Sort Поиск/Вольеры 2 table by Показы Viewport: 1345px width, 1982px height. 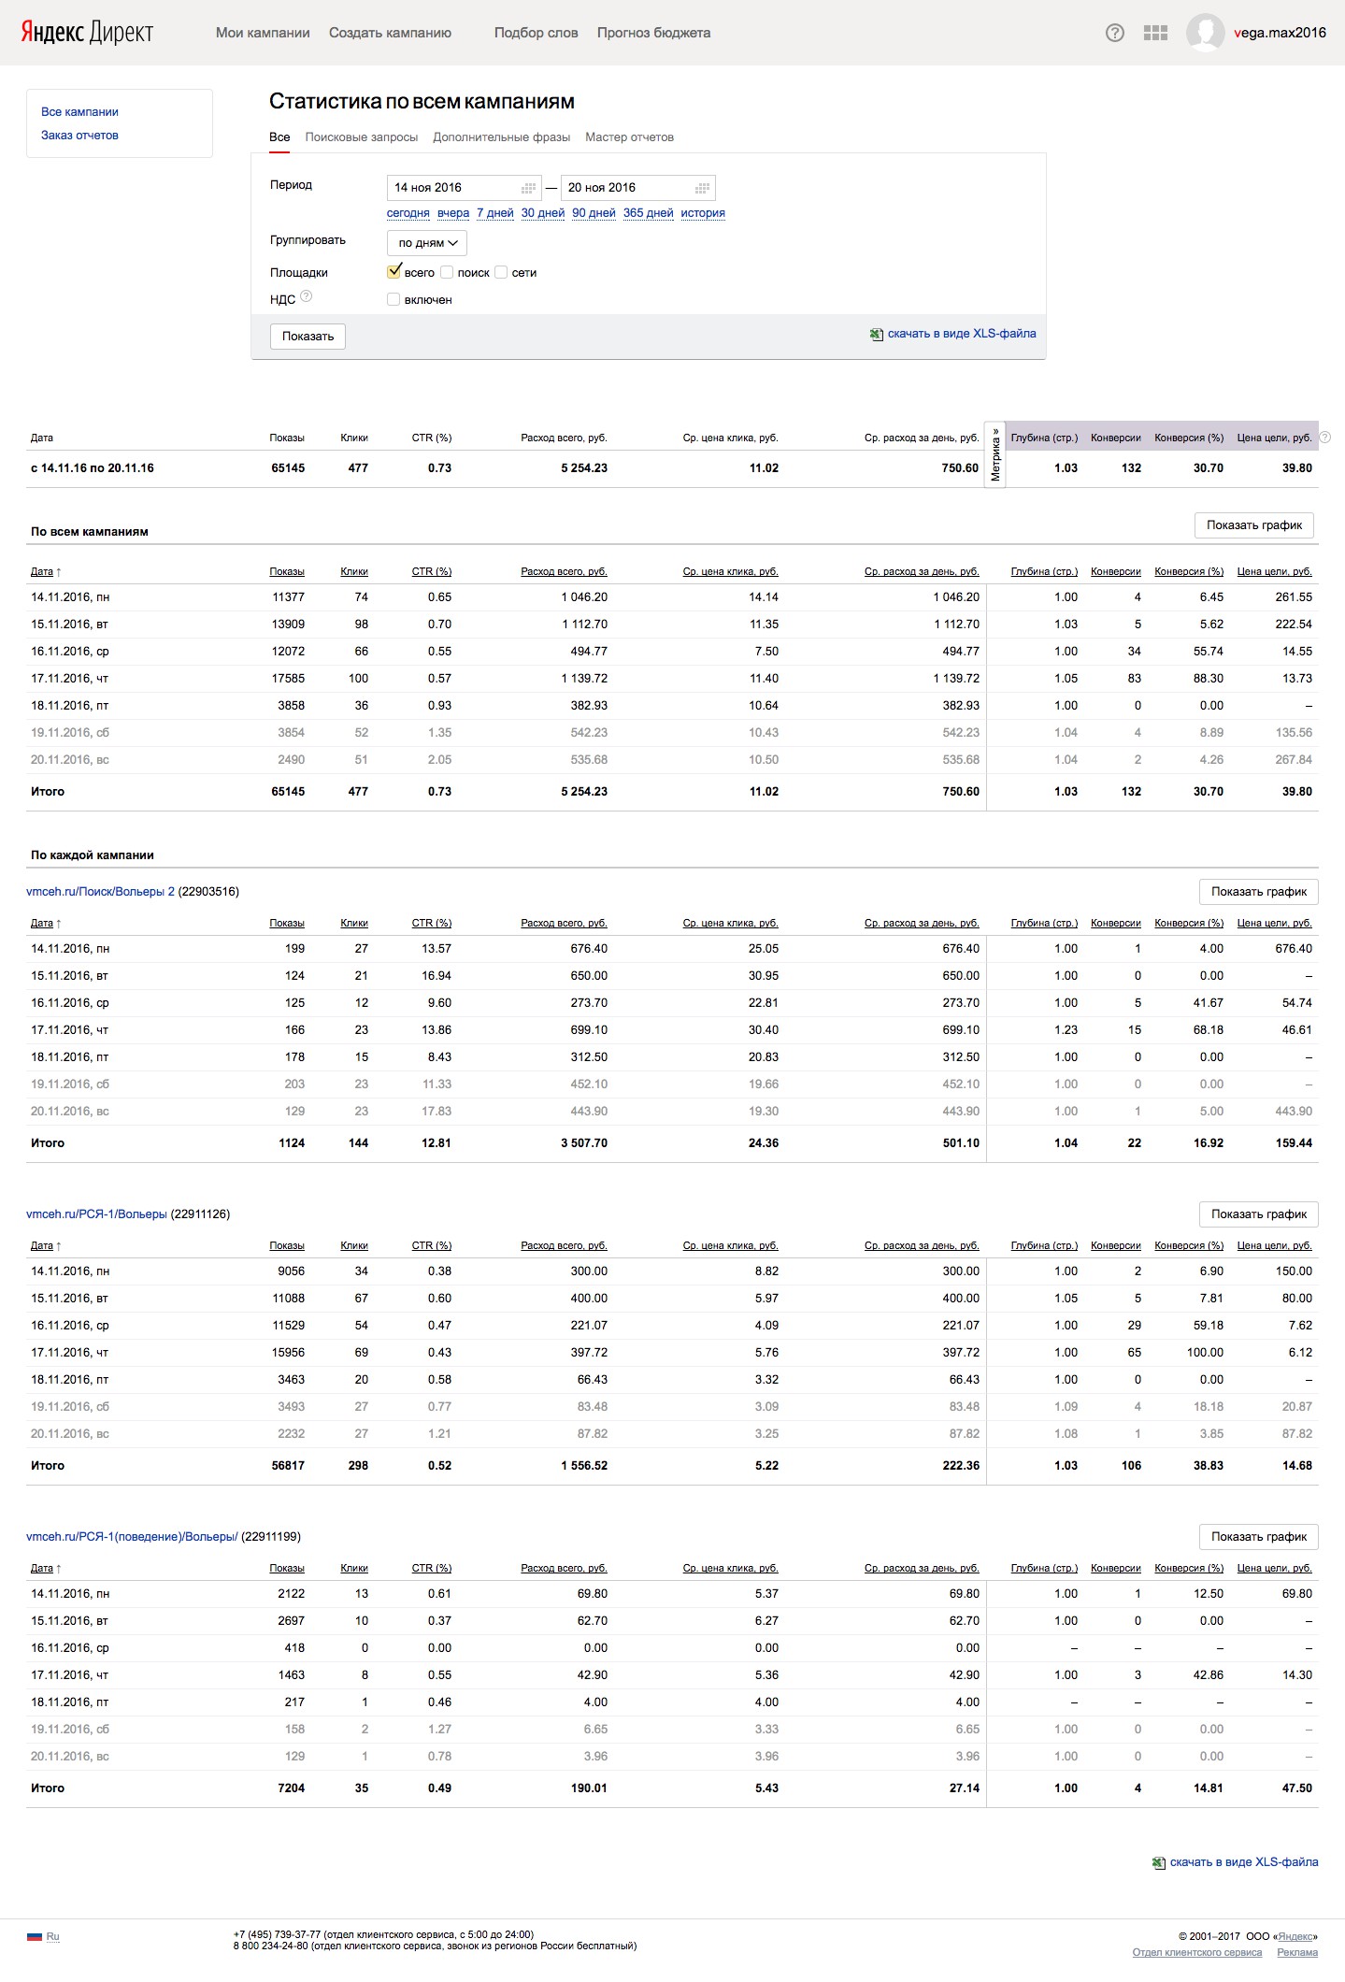point(287,923)
